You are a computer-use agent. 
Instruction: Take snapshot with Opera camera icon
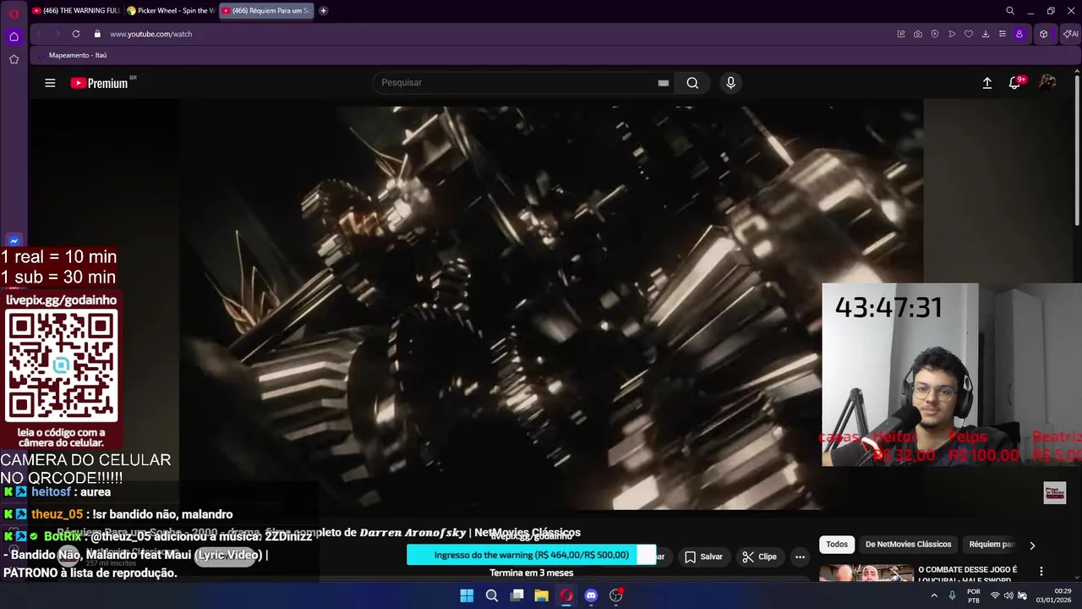coord(918,34)
